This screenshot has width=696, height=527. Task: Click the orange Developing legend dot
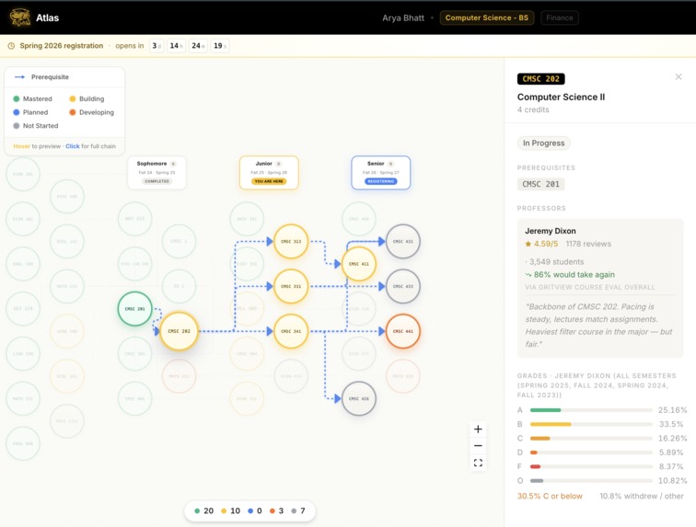73,112
